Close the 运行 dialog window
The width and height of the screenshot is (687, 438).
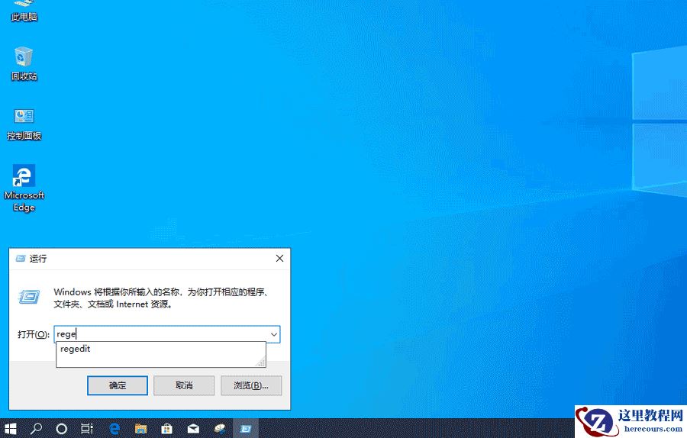point(279,259)
